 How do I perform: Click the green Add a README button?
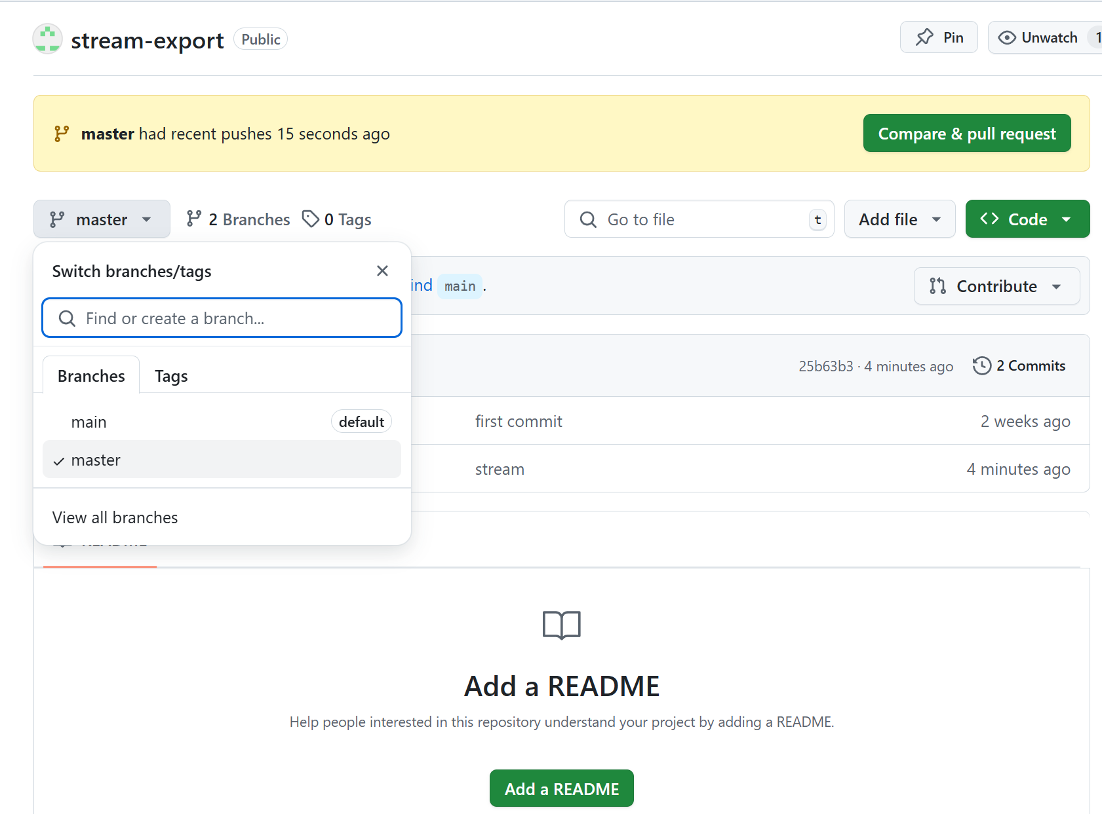pos(562,788)
